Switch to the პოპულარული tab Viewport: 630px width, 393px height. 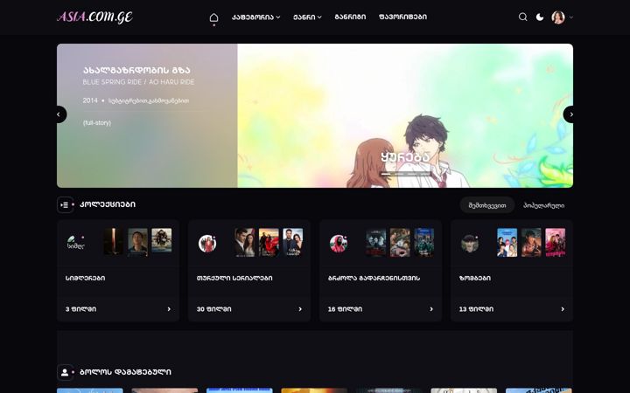click(543, 205)
